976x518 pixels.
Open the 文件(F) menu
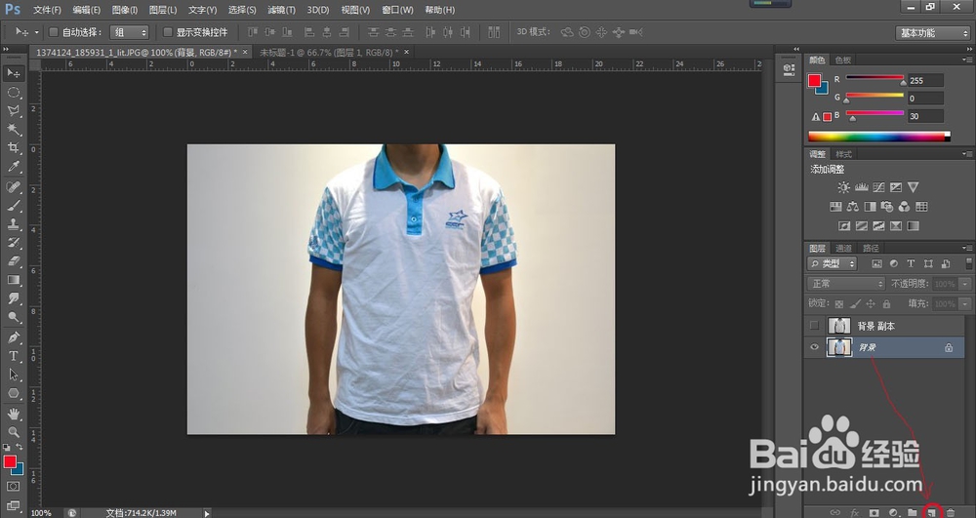(x=47, y=10)
